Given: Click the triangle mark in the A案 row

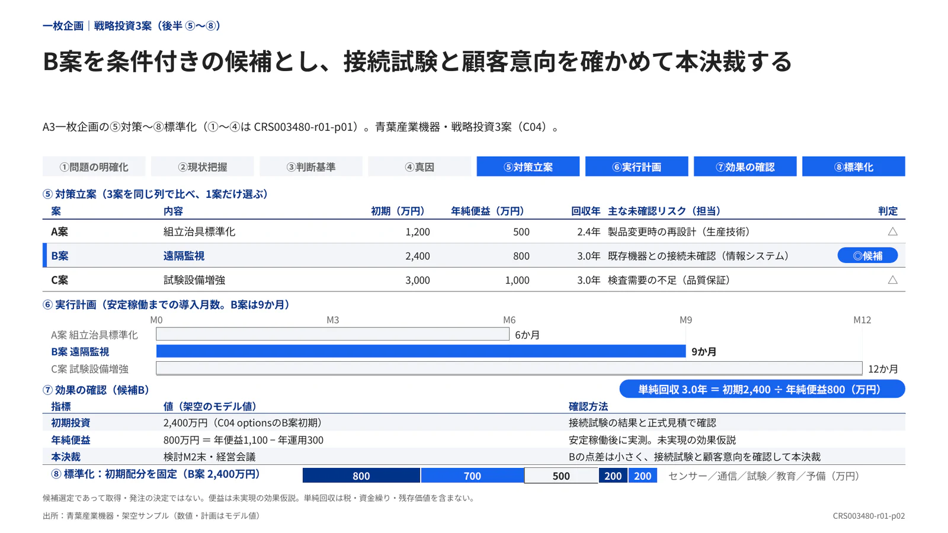Looking at the screenshot, I should point(892,232).
